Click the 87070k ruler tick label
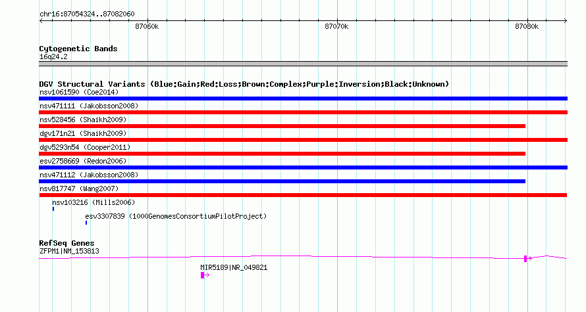The image size is (586, 312). point(336,26)
